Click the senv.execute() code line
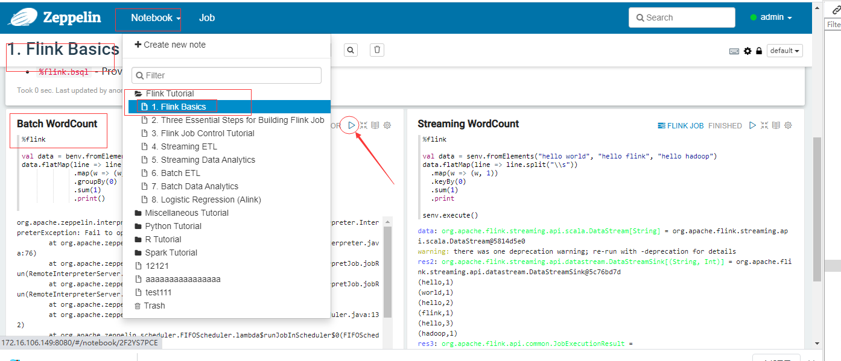 point(450,215)
